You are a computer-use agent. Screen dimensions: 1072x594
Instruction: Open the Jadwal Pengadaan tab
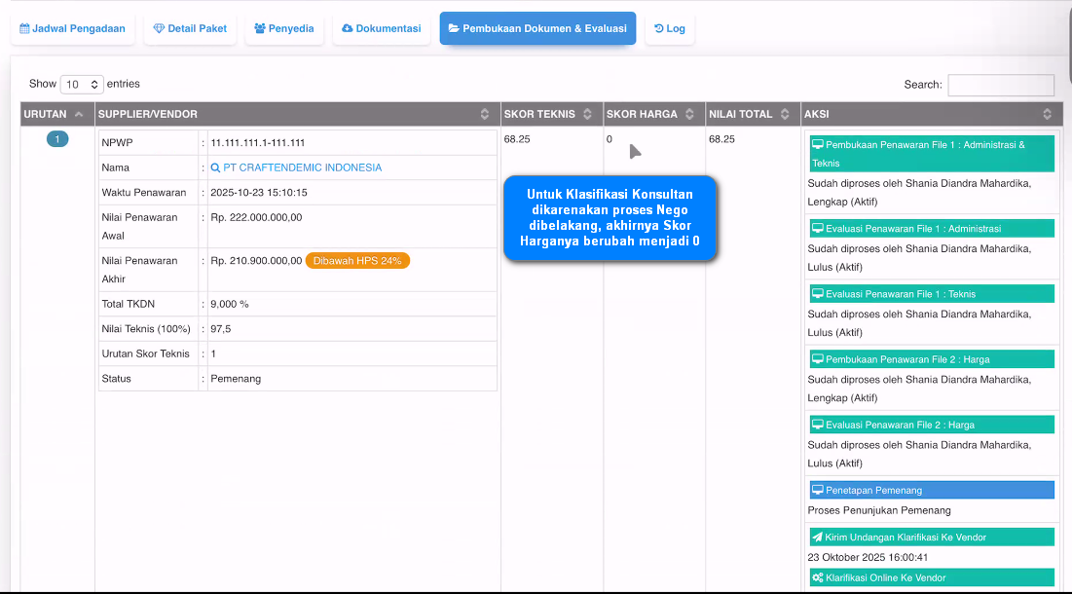pos(73,28)
